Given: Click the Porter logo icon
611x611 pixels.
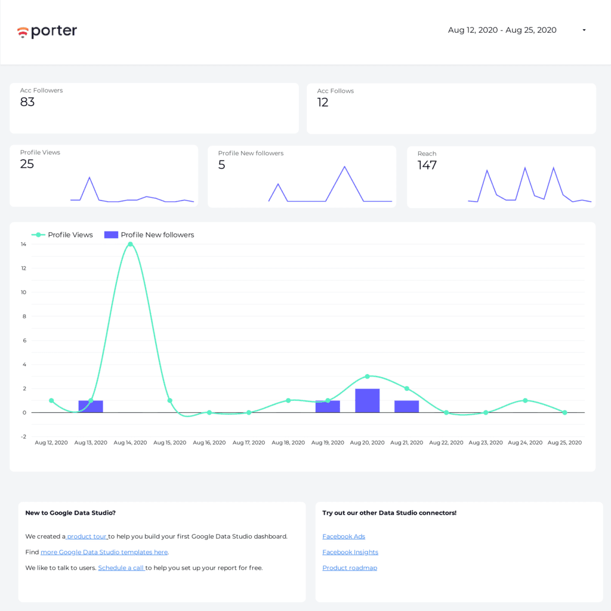Looking at the screenshot, I should tap(23, 32).
